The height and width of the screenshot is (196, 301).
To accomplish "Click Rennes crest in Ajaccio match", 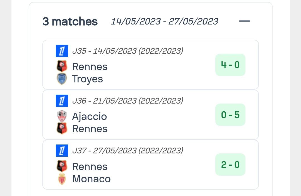I will [62, 129].
